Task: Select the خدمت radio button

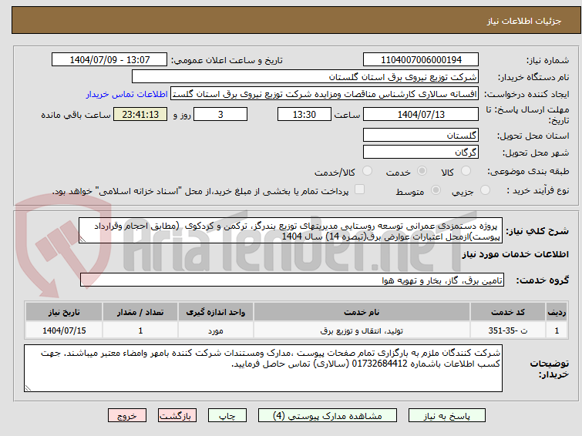Action: click(422, 171)
